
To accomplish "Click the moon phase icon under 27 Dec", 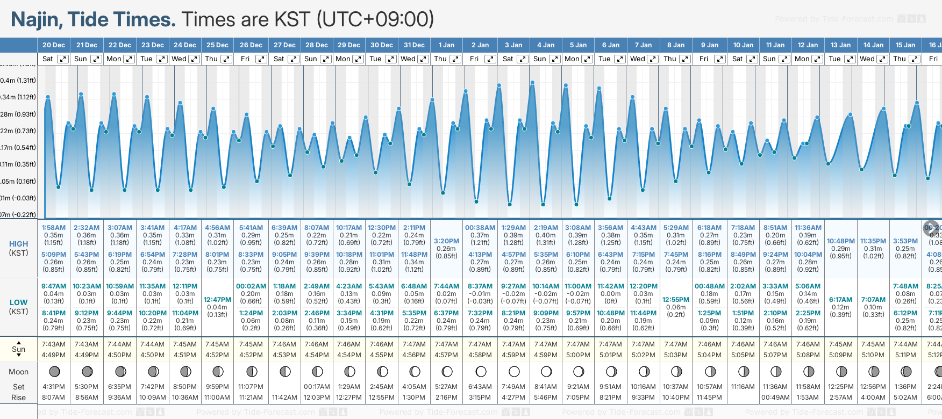I will point(285,371).
